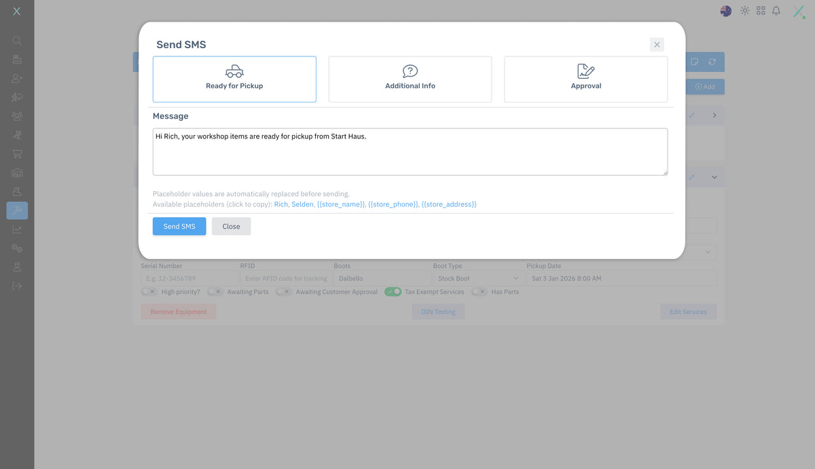Open the reports chart icon in sidebar
The width and height of the screenshot is (815, 469).
click(17, 229)
